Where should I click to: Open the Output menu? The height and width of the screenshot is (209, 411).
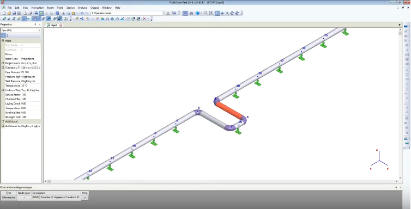94,8
